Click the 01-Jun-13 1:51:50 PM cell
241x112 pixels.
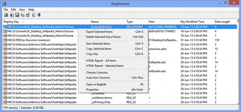(x=194, y=40)
